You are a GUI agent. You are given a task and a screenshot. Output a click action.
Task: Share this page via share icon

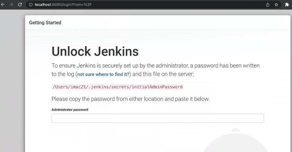(268, 5)
